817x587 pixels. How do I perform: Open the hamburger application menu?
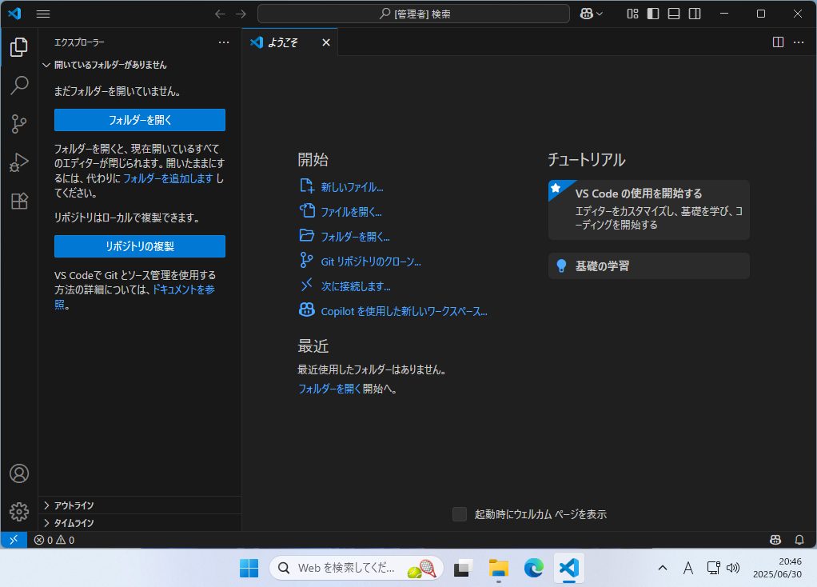click(43, 14)
